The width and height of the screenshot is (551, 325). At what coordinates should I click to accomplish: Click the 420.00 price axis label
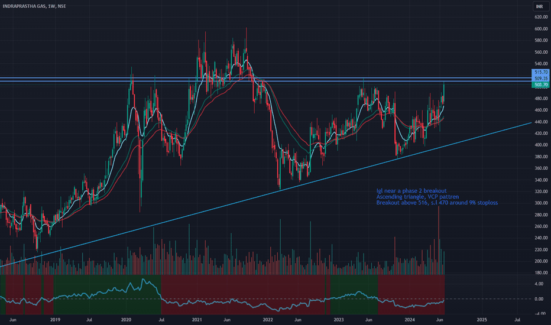[x=541, y=133]
